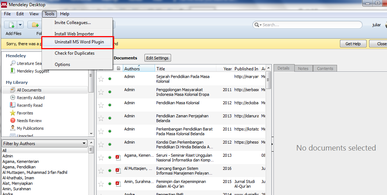
Task: Toggle star for 'Pemimpin dan Kepemimpinan' row
Action: 101,184
